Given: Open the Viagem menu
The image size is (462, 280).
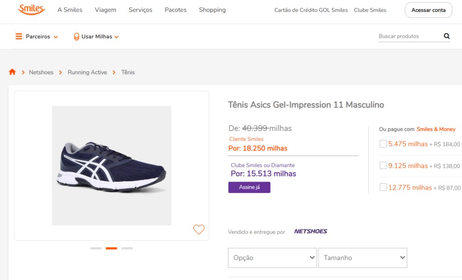Looking at the screenshot, I should 106,10.
